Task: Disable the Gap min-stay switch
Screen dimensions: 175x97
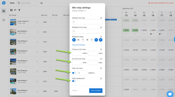Action: point(74,73)
